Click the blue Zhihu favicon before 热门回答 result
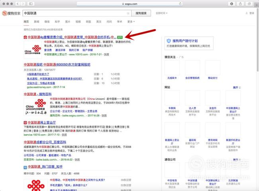This screenshot has height=191, width=259. click(x=25, y=167)
